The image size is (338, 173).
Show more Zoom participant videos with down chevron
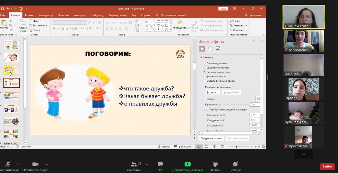tap(303, 154)
